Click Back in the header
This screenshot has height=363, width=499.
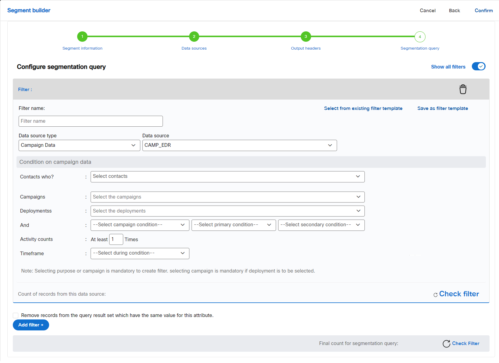pyautogui.click(x=454, y=10)
